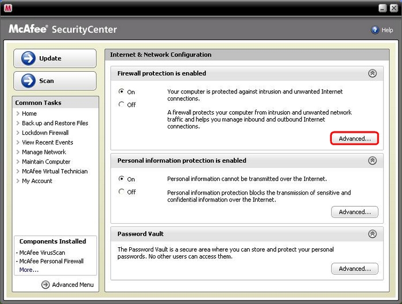Screen dimensions: 402x304
Task: Select On for personal information protection
Action: point(121,178)
